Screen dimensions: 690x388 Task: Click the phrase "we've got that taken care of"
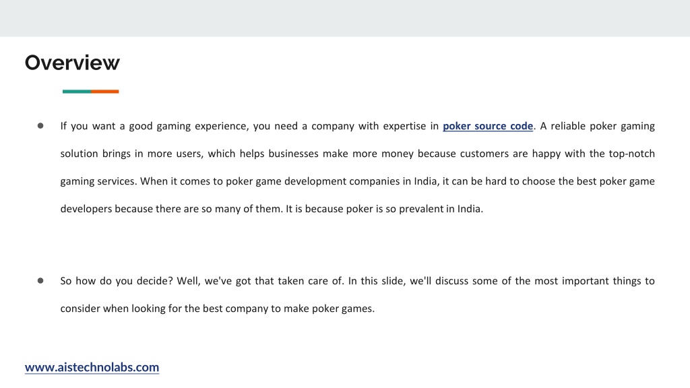click(274, 281)
